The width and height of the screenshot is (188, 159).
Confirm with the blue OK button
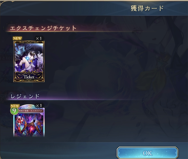tap(147, 153)
